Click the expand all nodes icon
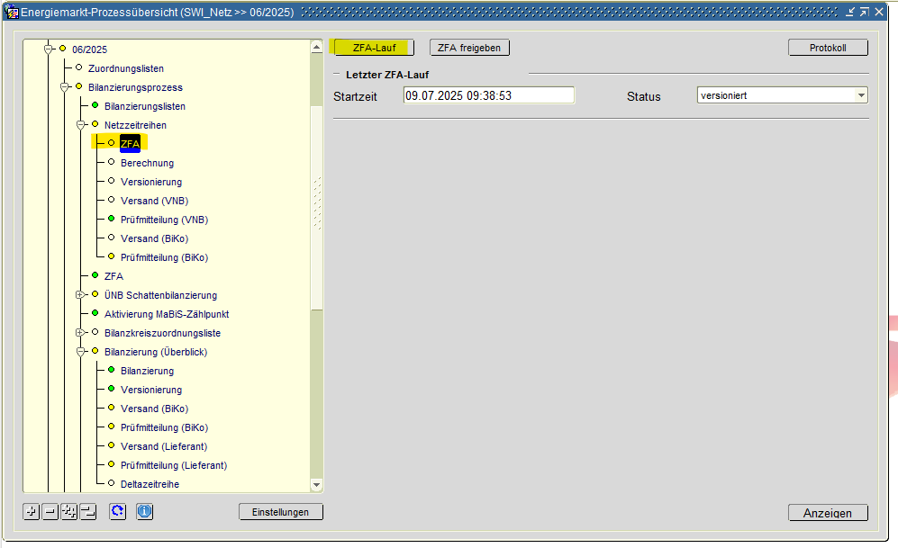The image size is (898, 548). 69,512
